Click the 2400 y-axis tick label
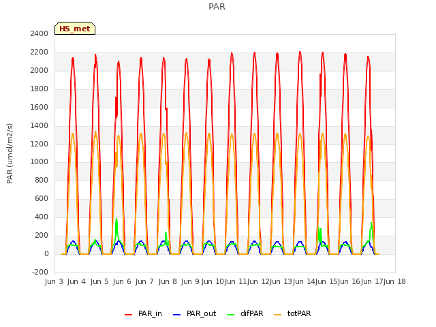 [40, 34]
